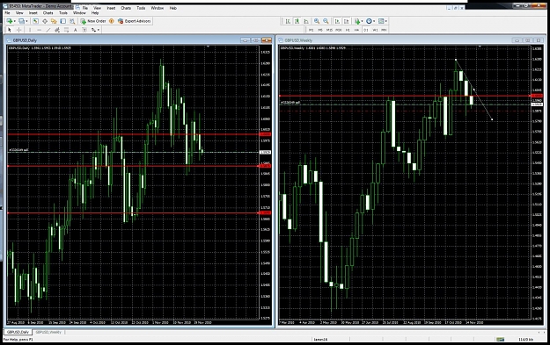
Task: Select the Horizontal Line drawing tool
Action: click(39, 30)
